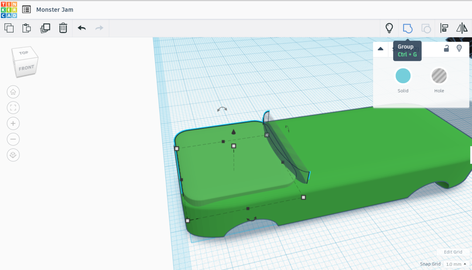The height and width of the screenshot is (270, 472).
Task: Choose the Solid color swatch
Action: coord(403,76)
